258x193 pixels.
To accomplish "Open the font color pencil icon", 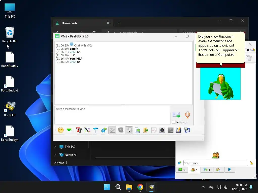I will point(87,130).
